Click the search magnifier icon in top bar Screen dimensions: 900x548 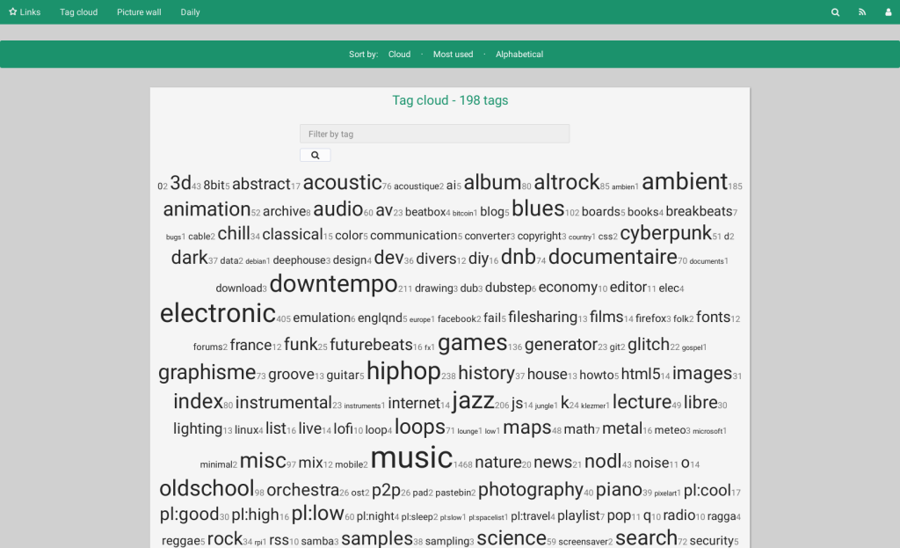point(835,12)
